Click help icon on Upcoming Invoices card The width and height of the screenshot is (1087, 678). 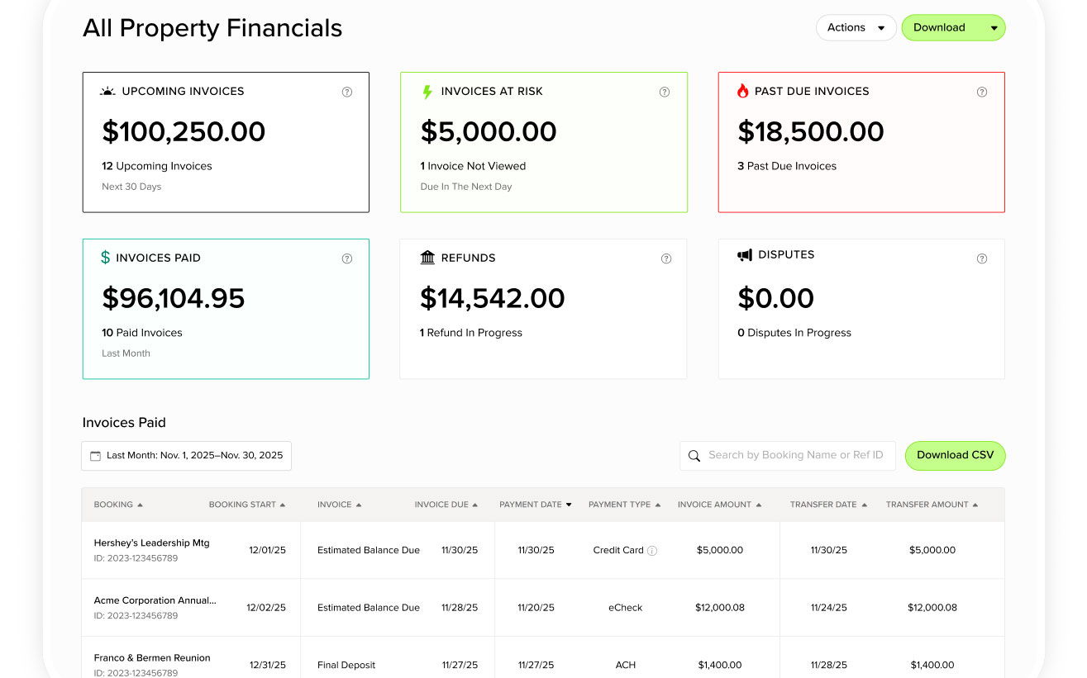[x=347, y=92]
